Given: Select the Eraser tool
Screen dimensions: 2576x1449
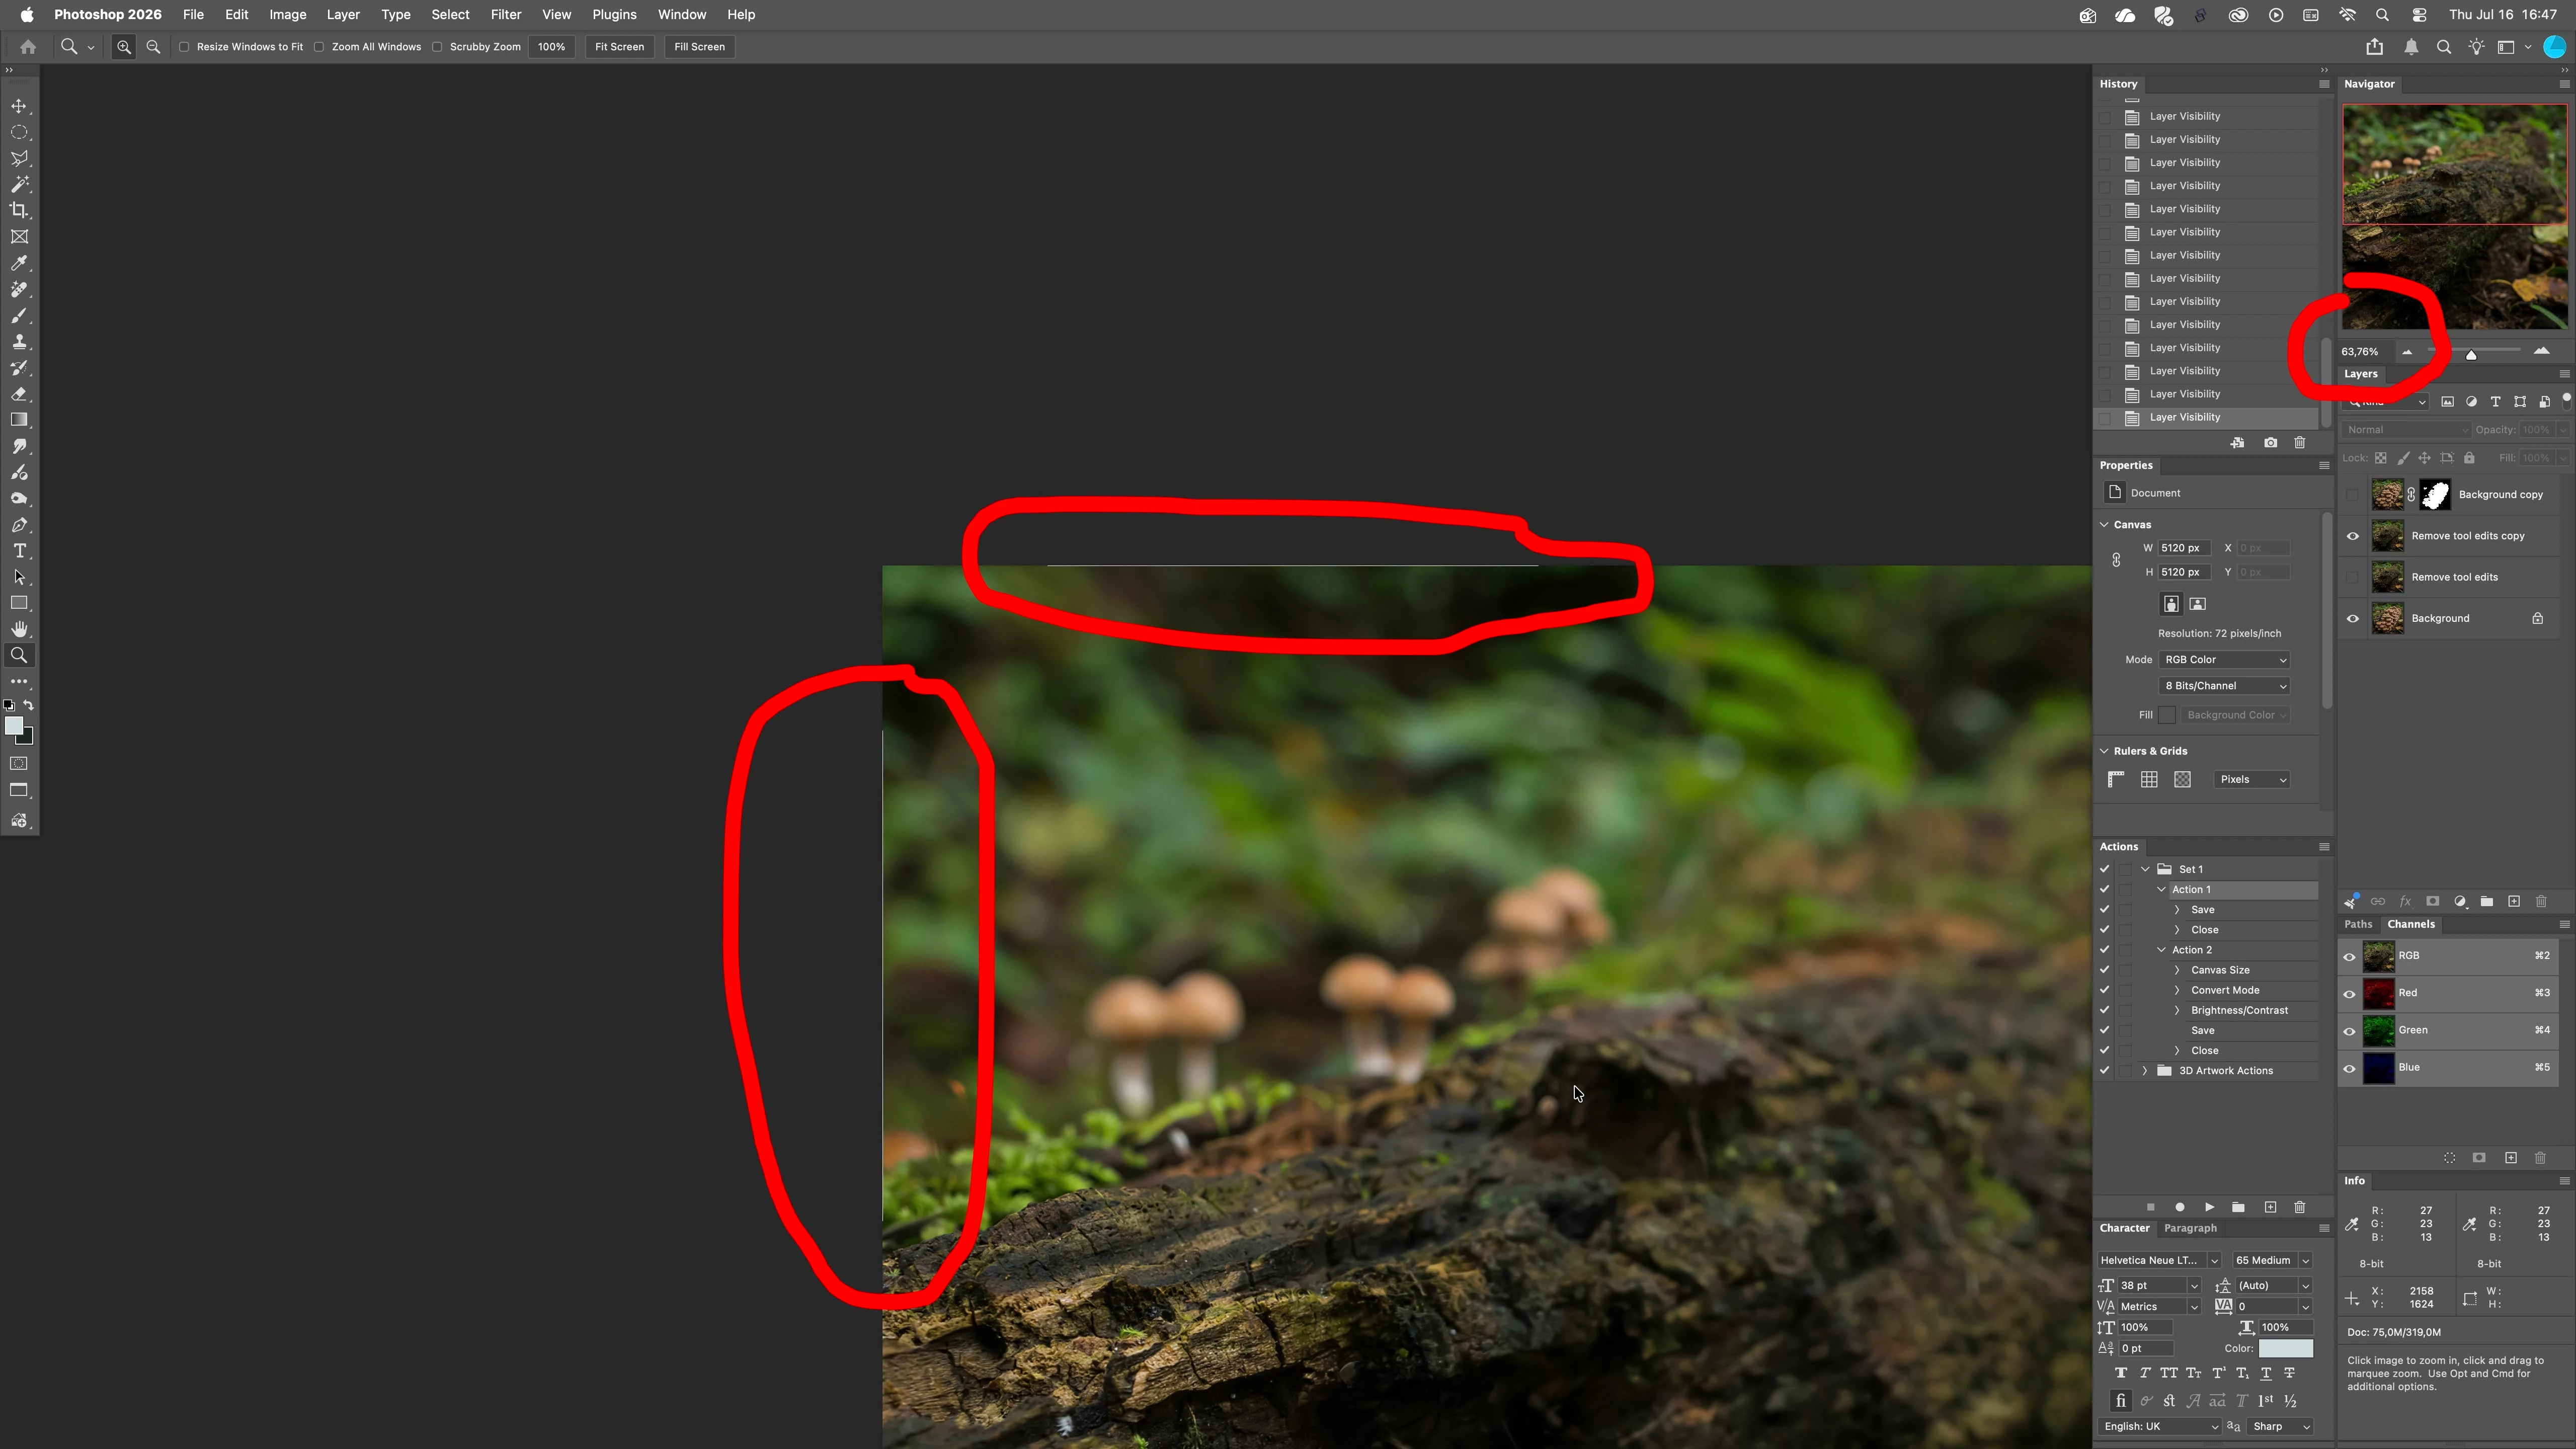Looking at the screenshot, I should pyautogui.click(x=19, y=394).
